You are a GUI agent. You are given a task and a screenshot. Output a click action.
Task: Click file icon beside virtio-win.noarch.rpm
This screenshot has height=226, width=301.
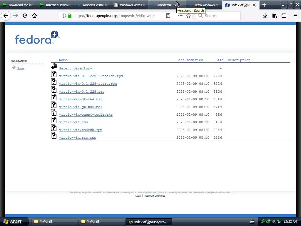click(x=54, y=128)
